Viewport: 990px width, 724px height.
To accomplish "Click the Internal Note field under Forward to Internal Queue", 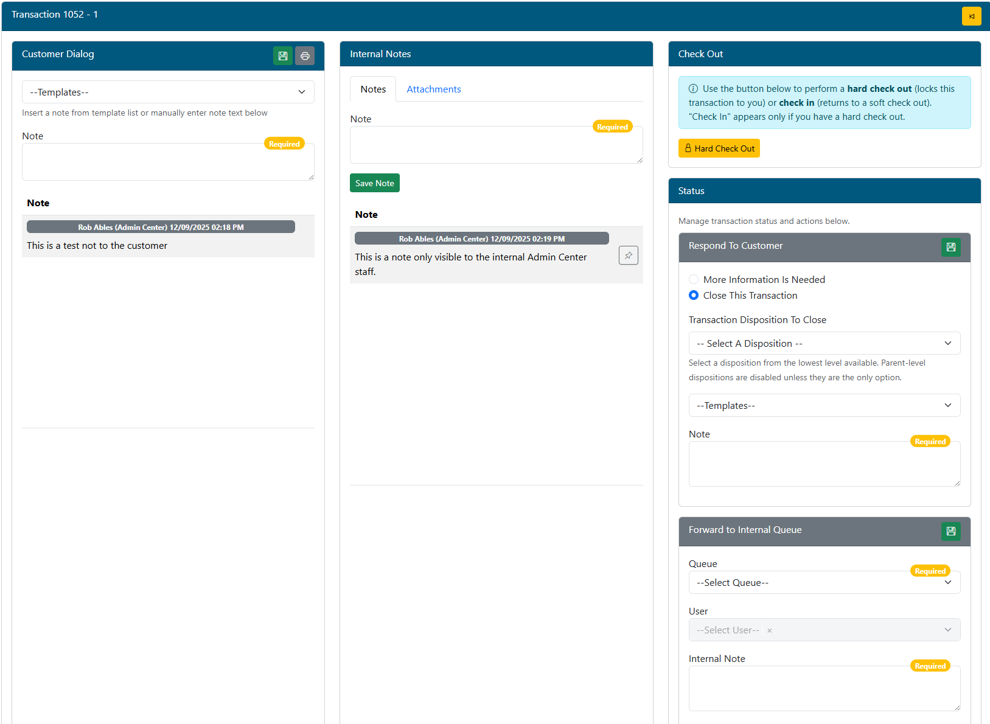I will tap(824, 689).
